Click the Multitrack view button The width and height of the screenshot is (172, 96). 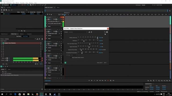13,5
